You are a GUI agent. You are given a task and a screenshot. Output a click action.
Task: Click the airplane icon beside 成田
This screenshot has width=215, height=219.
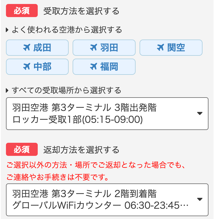pyautogui.click(x=26, y=47)
